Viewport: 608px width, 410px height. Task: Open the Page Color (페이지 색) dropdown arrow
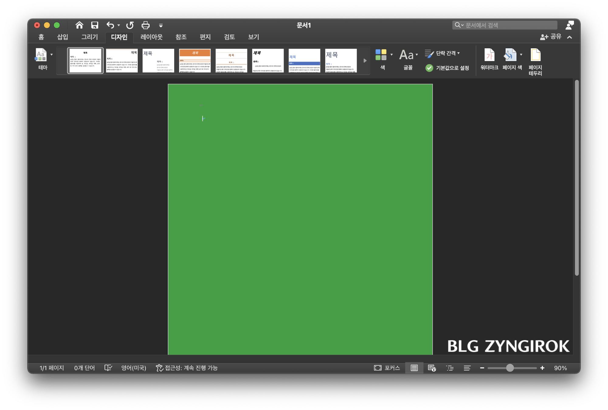pos(521,55)
